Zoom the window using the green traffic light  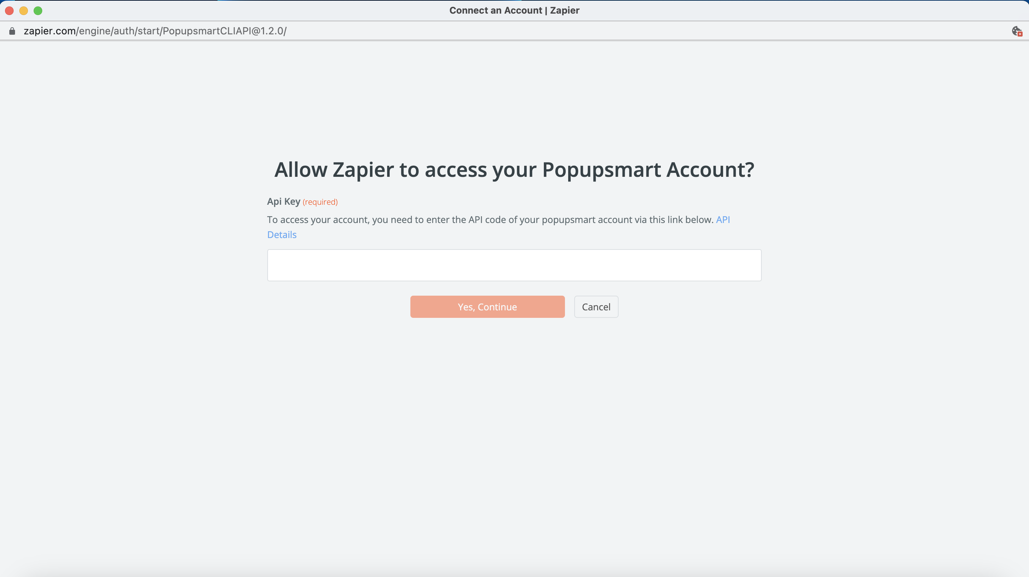click(x=38, y=11)
